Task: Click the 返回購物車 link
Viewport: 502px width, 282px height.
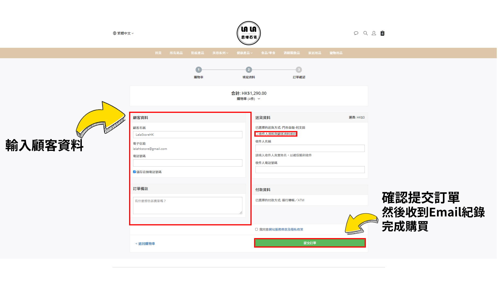Action: click(145, 244)
